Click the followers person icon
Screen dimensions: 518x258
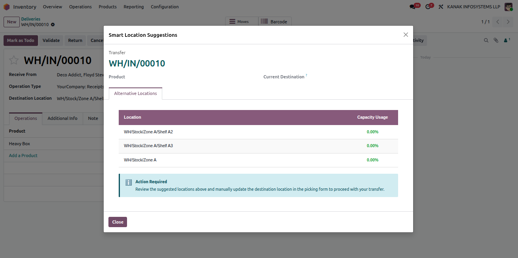point(507,40)
